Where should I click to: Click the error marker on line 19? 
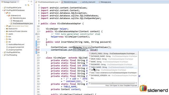click(x=36, y=50)
